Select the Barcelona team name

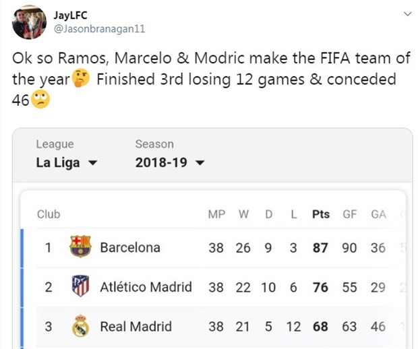pyautogui.click(x=130, y=247)
